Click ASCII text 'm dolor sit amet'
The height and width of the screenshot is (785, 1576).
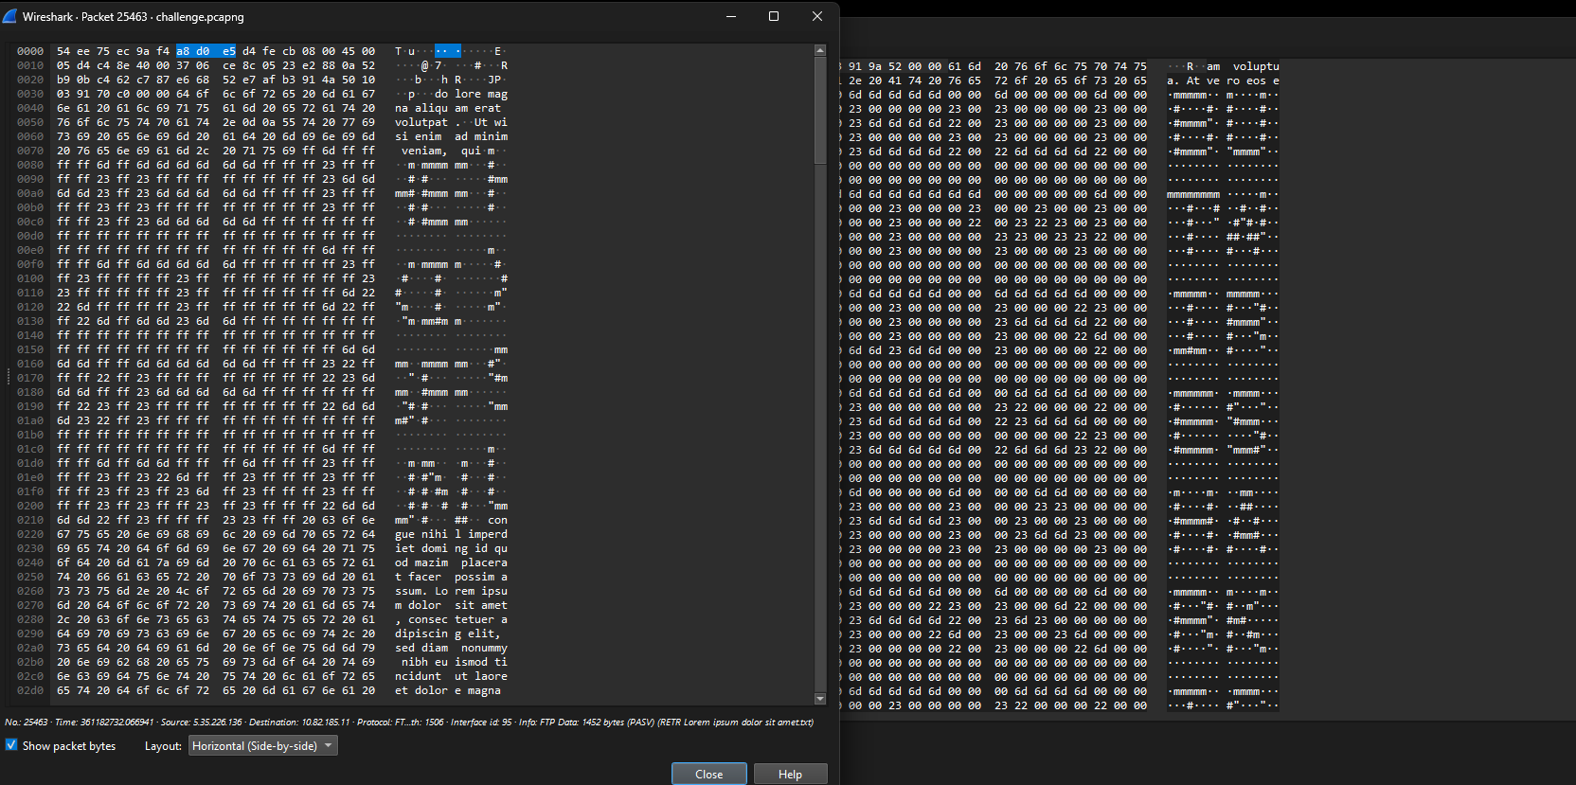coord(451,605)
